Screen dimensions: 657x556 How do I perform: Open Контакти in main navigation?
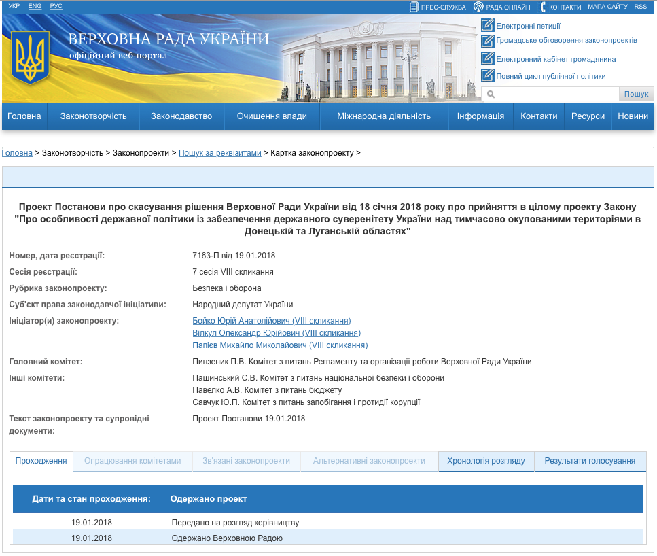539,116
